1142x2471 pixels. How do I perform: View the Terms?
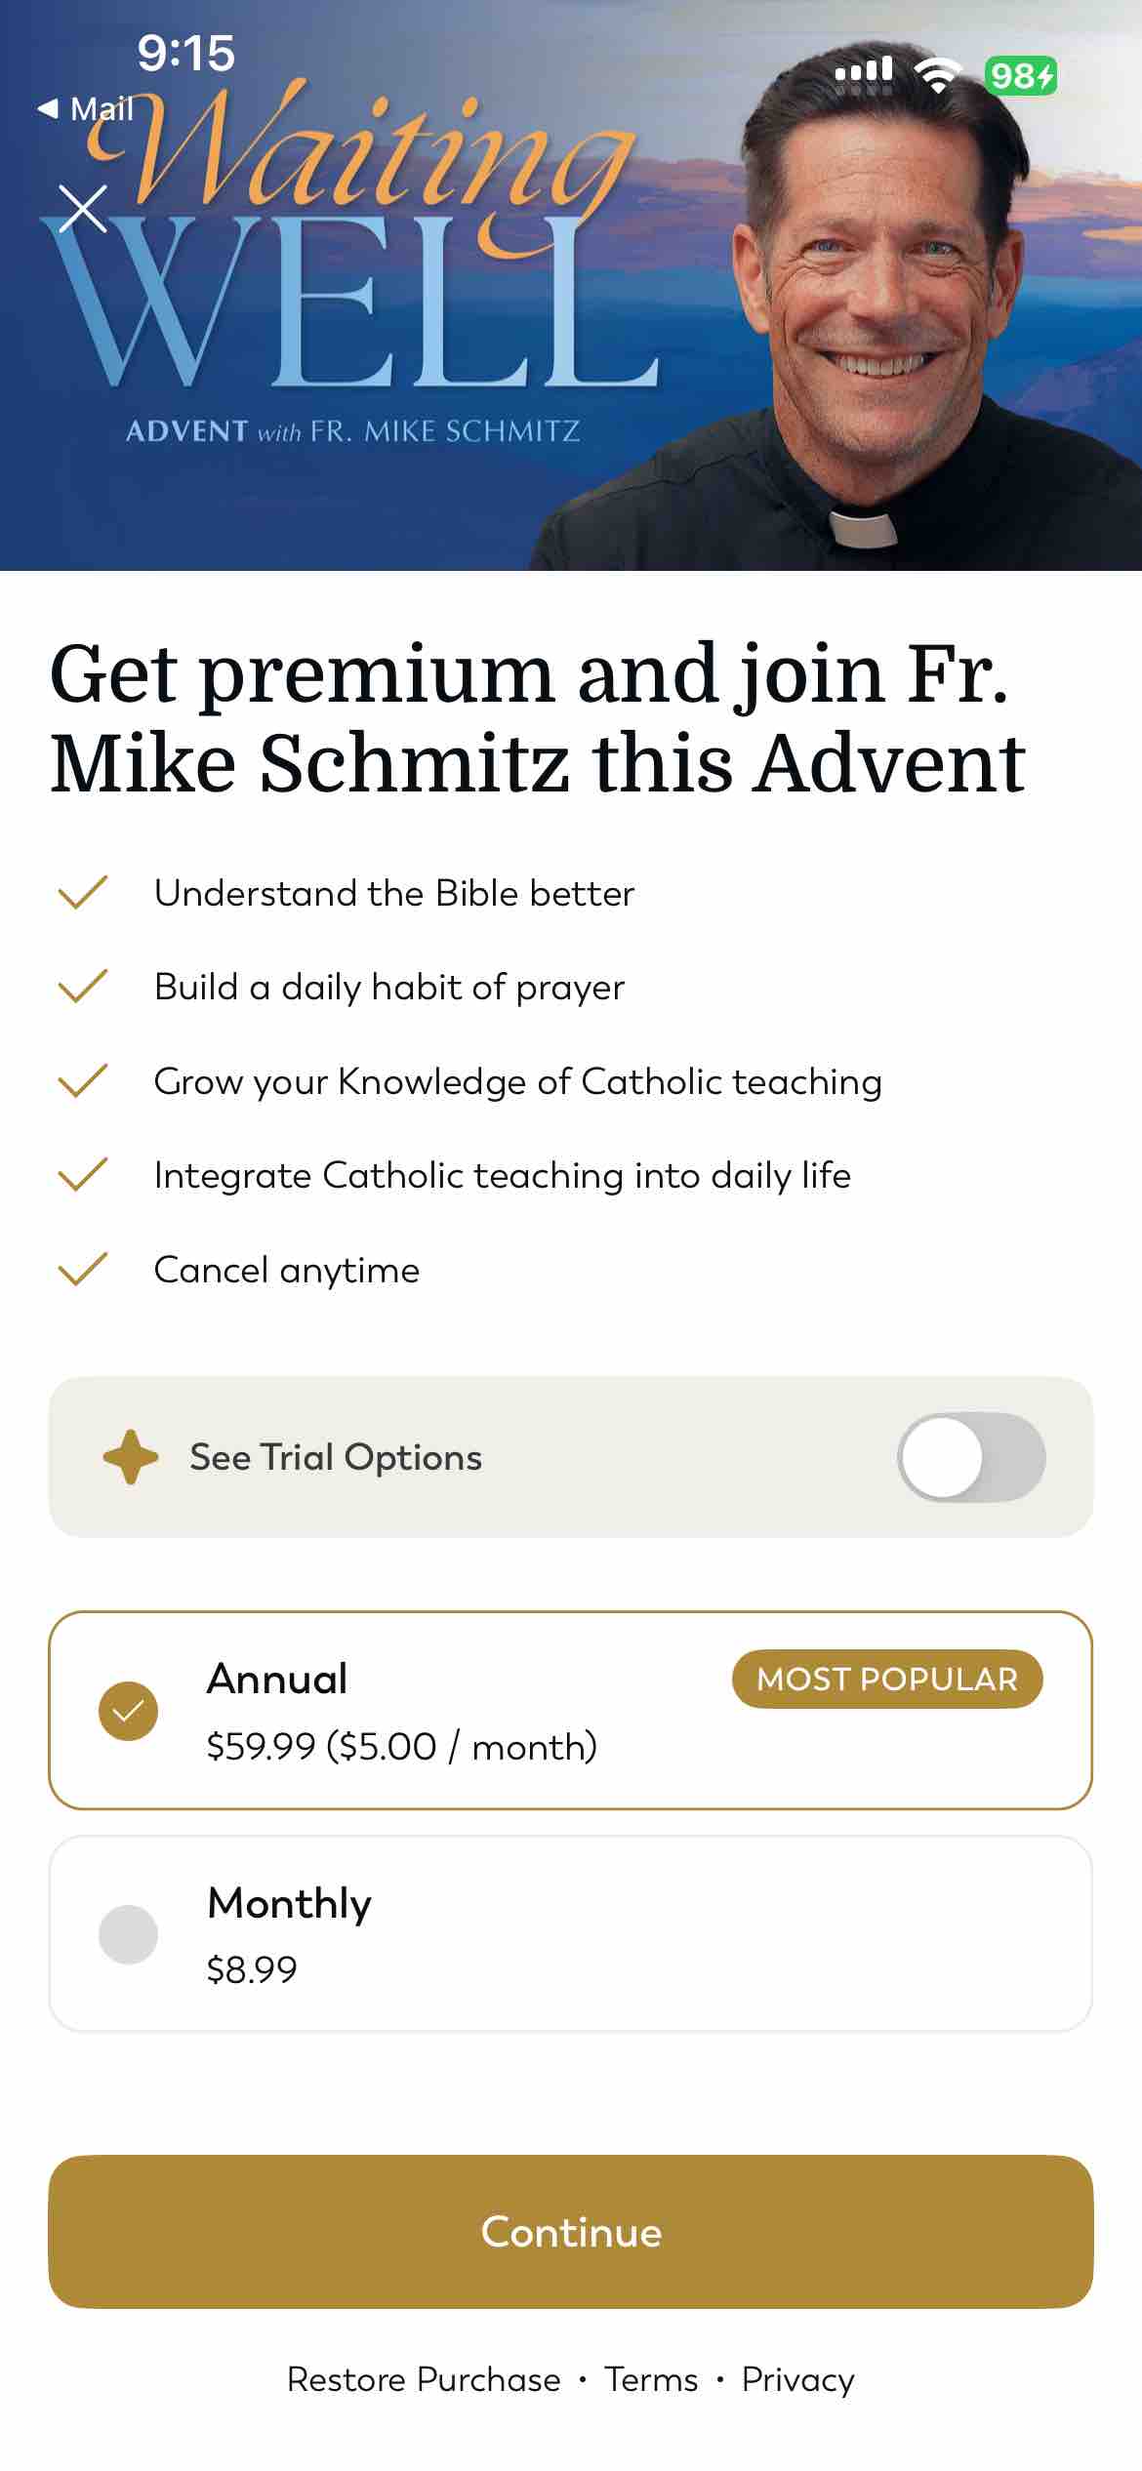tap(649, 2379)
